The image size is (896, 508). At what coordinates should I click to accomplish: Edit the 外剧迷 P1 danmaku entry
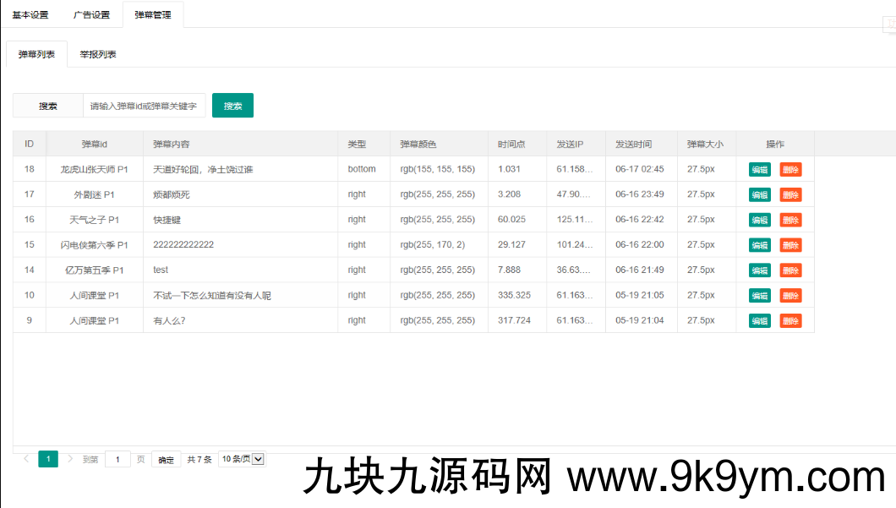tap(759, 195)
